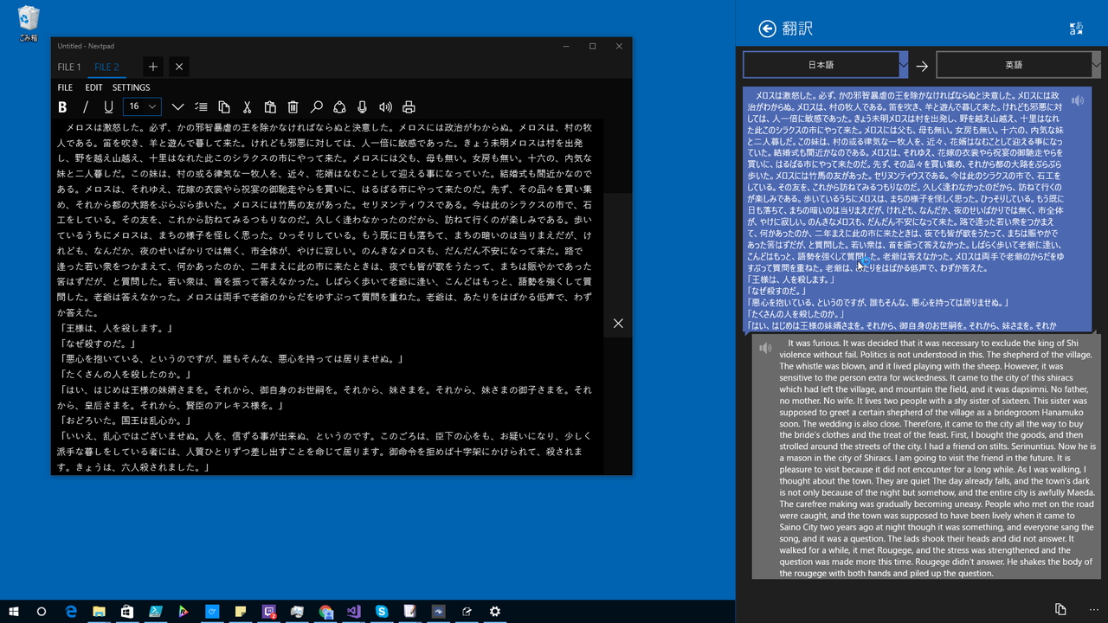This screenshot has width=1108, height=623.
Task: Toggle underline formatting in Nextpad
Action: 108,107
